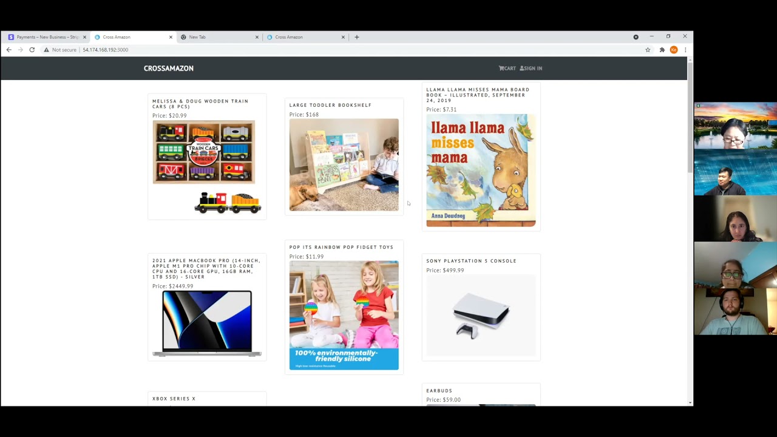Close the Stripe Payments tab
This screenshot has height=437, width=777.
[84, 37]
